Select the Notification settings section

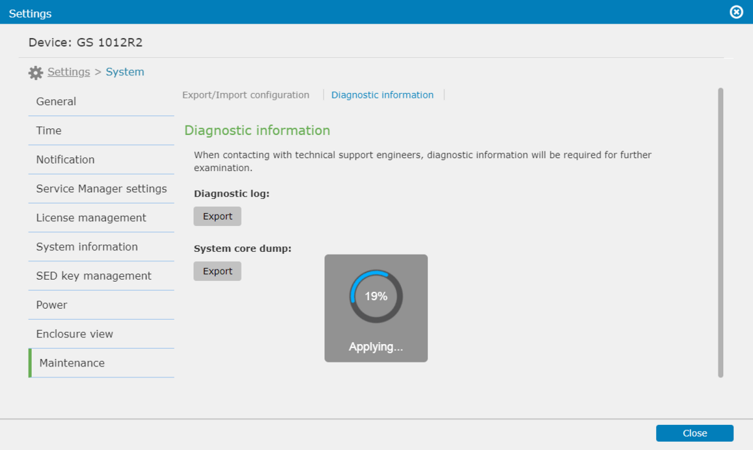tap(65, 160)
